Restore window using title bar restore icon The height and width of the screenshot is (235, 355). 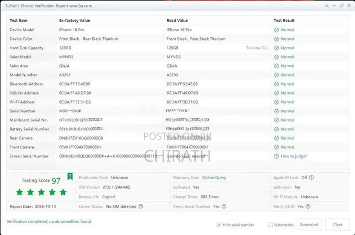click(x=341, y=5)
